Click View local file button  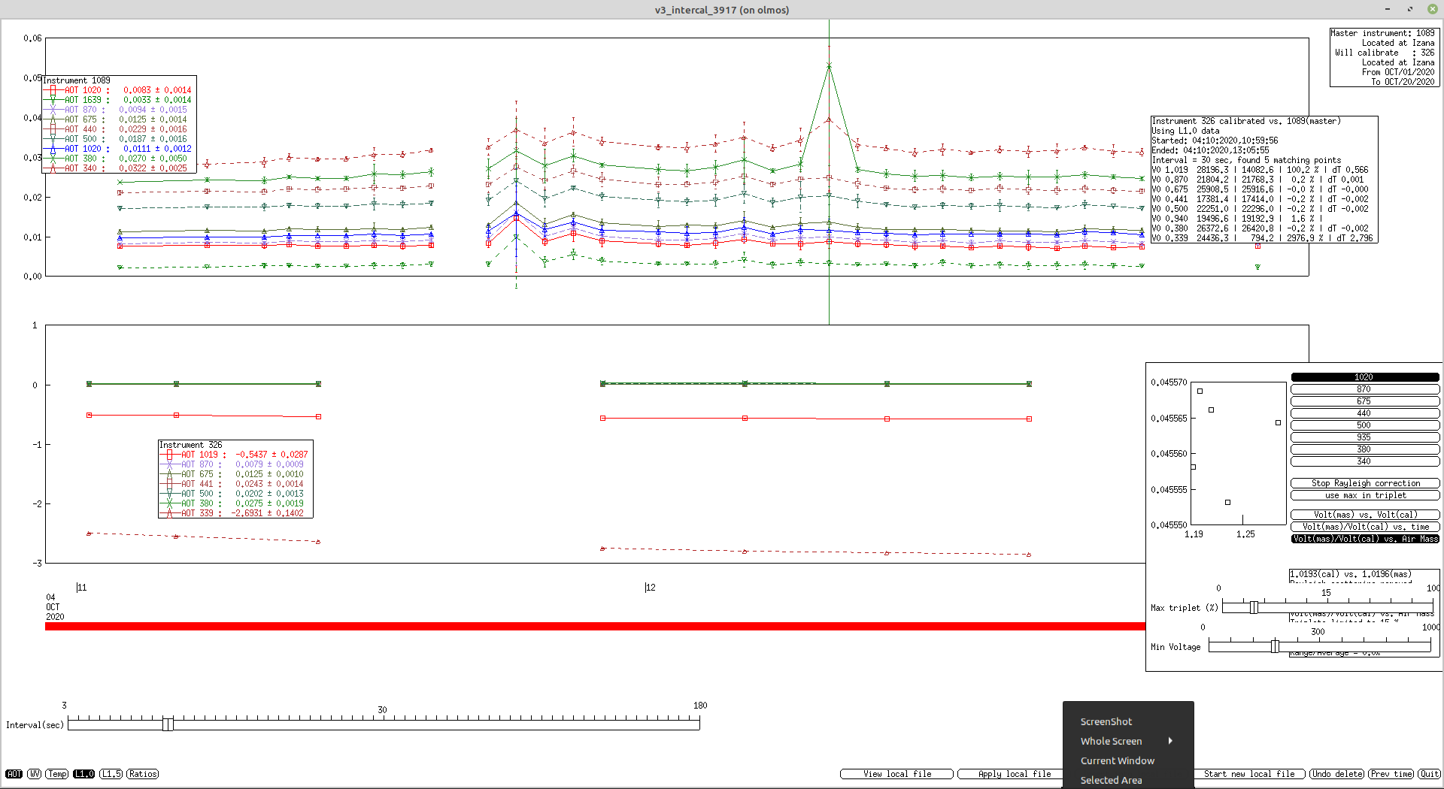tap(896, 774)
